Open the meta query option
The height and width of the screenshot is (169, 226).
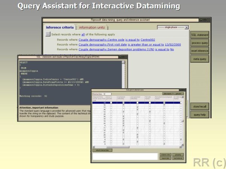199,58
